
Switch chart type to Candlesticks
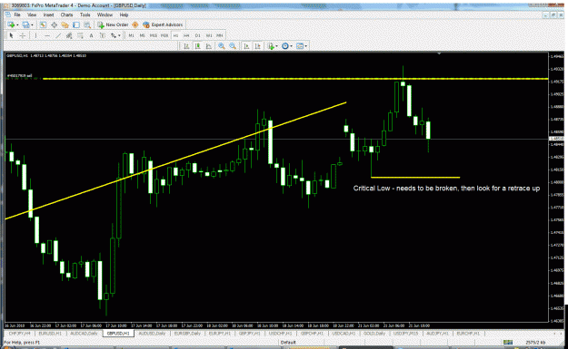[198, 46]
